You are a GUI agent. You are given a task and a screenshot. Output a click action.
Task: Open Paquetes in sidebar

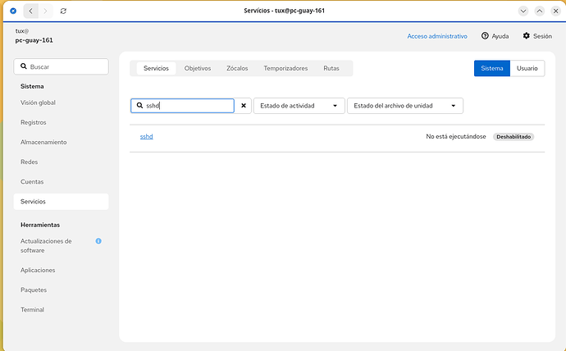coord(61,290)
